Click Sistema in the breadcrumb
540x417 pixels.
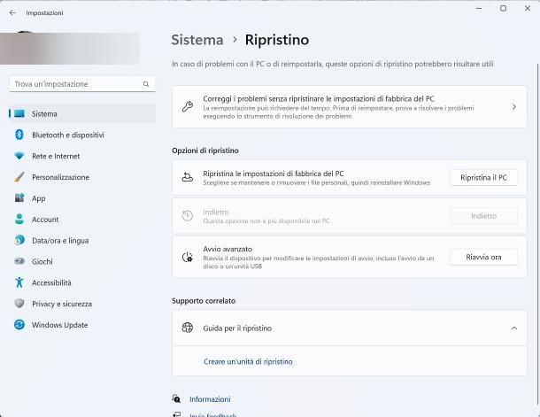pyautogui.click(x=197, y=40)
